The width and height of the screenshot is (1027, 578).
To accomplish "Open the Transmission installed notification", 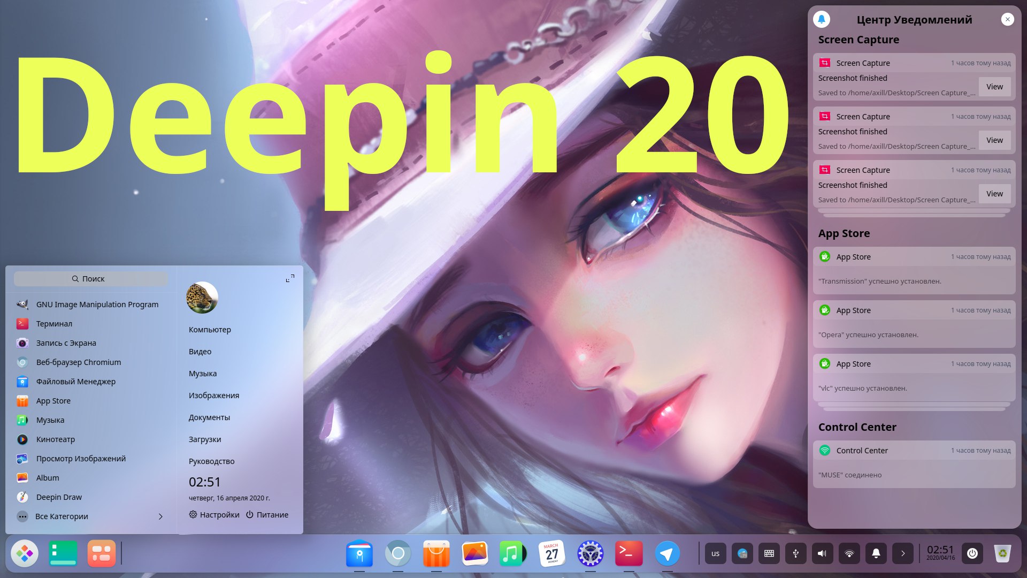I will pos(914,270).
